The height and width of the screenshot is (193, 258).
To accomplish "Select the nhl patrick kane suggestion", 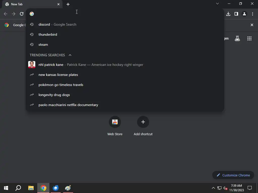I will coord(125,65).
